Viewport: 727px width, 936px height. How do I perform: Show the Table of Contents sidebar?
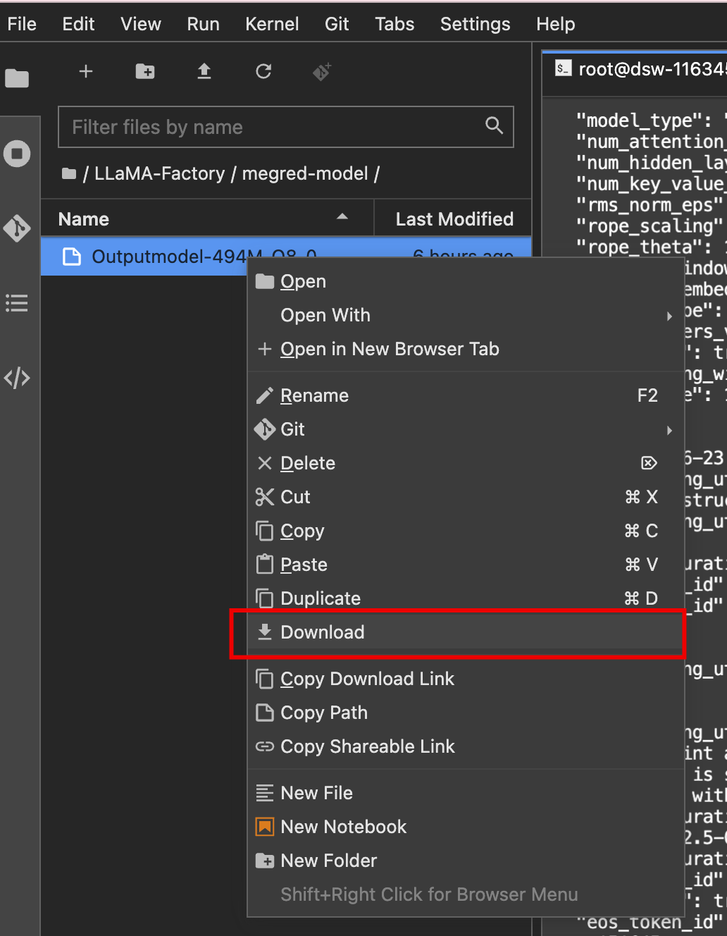(x=17, y=303)
